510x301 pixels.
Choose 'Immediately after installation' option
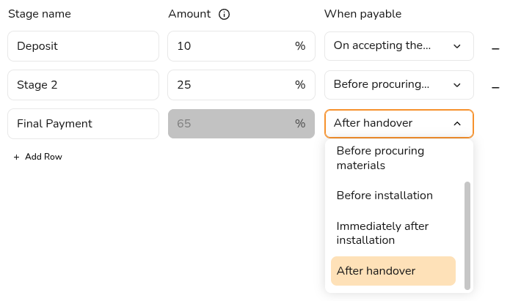tap(382, 233)
